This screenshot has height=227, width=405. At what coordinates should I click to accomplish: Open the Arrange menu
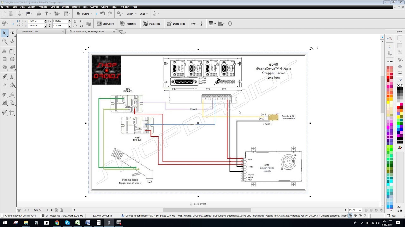[x=43, y=7]
